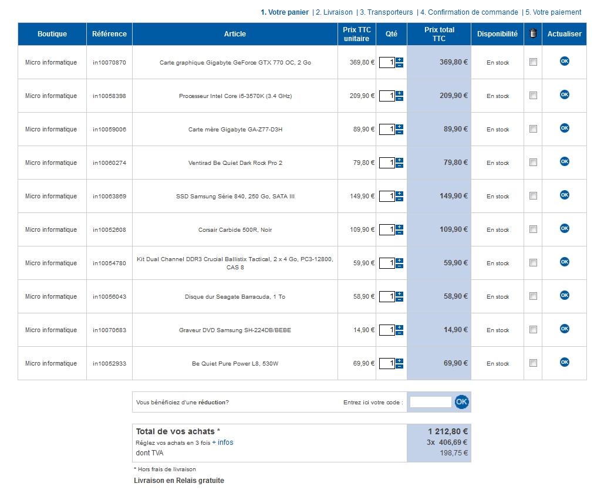This screenshot has height=490, width=604.
Task: Decrease quantity of GeForce GTX 770 with minus
Action: click(x=400, y=65)
